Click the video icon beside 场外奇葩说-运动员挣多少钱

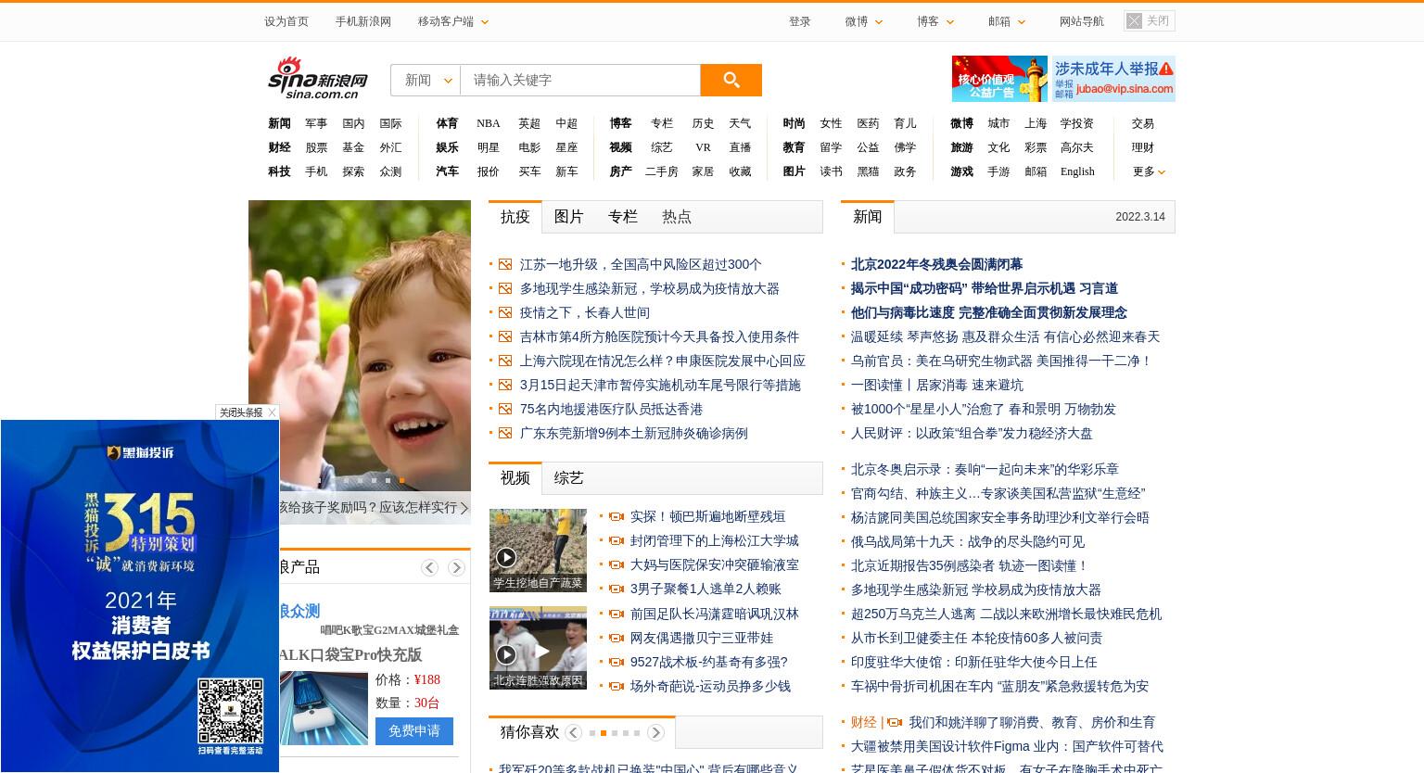click(617, 686)
